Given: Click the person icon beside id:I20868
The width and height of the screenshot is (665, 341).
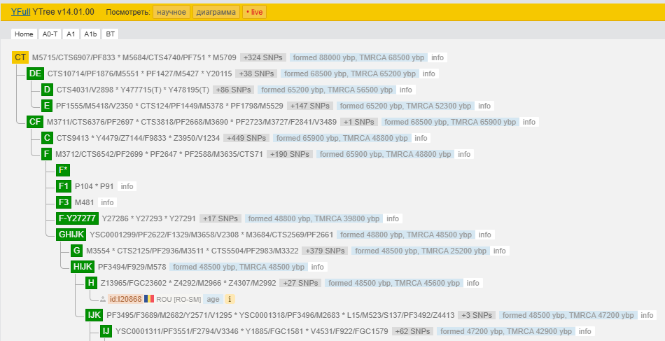Looking at the screenshot, I should tap(103, 300).
